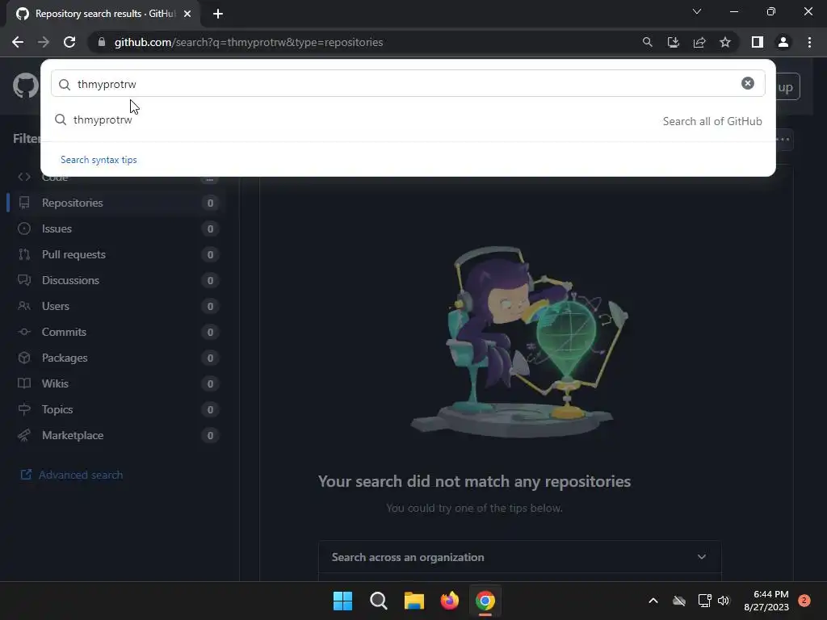Click the magnifier icon inside the search field
The image size is (827, 620).
coord(65,84)
